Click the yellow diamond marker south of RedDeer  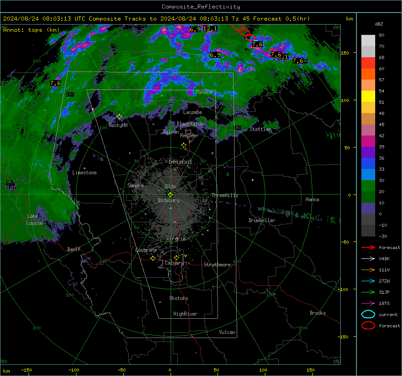point(184,145)
